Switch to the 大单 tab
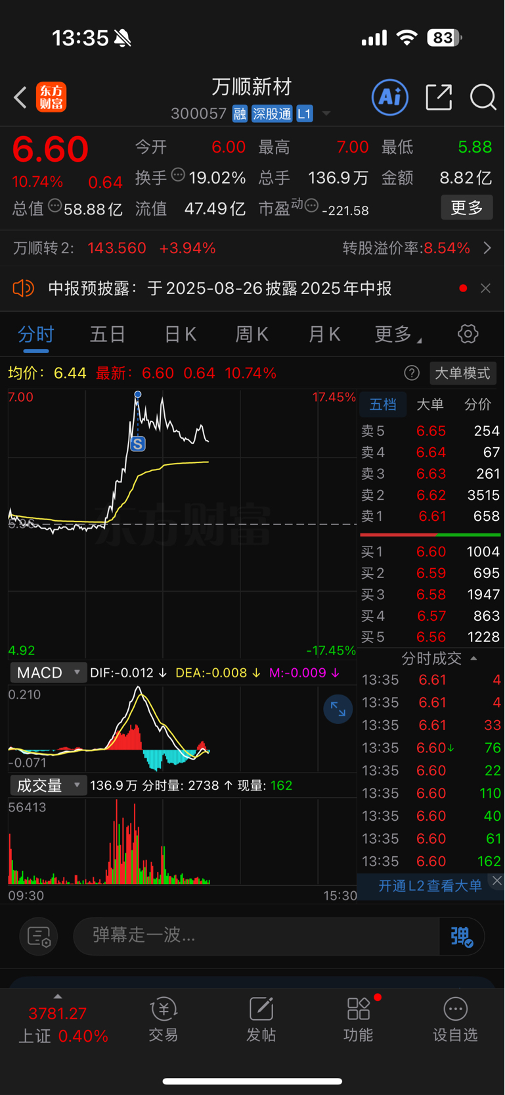The image size is (505, 1095). (430, 404)
